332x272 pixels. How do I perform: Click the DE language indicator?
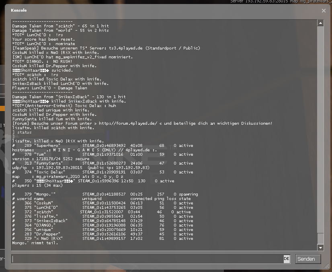click(x=287, y=259)
